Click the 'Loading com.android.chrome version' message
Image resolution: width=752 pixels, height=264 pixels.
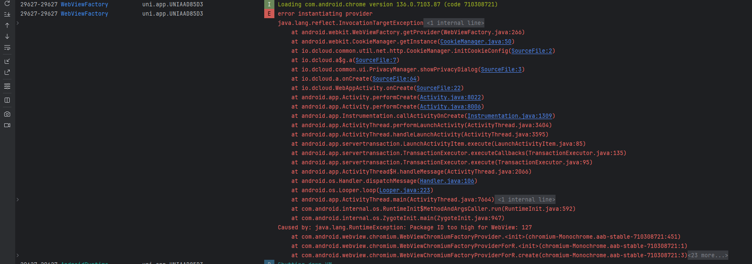coord(388,5)
